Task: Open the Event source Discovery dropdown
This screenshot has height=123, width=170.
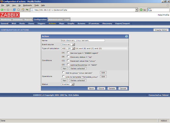Action: coord(68,44)
